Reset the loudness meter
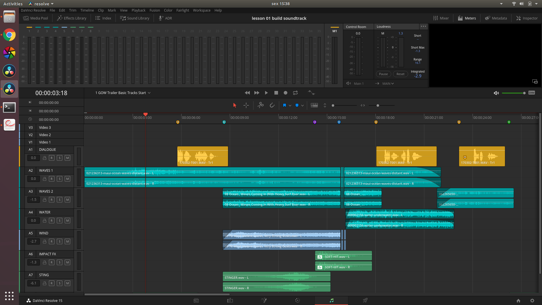The width and height of the screenshot is (542, 305). [x=400, y=74]
